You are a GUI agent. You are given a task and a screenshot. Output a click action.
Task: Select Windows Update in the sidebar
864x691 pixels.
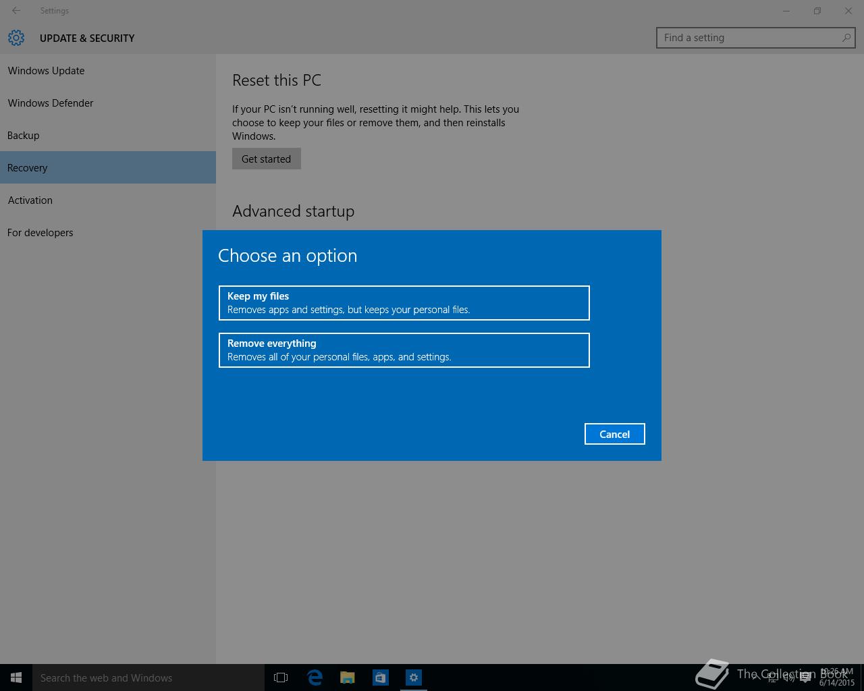point(108,70)
